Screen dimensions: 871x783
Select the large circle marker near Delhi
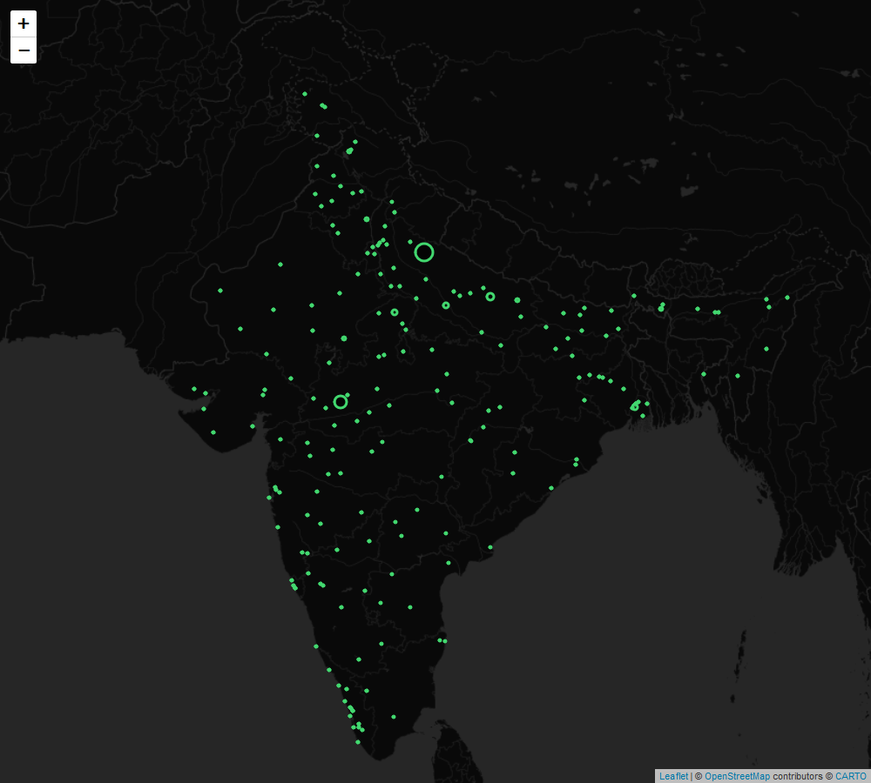point(425,251)
